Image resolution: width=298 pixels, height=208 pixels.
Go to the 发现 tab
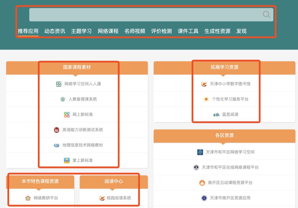coord(241,31)
